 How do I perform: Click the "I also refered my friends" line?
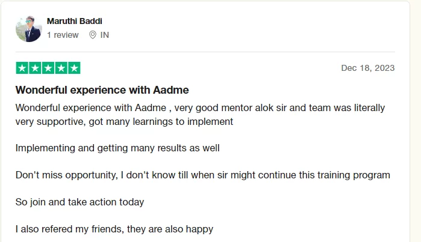click(114, 229)
